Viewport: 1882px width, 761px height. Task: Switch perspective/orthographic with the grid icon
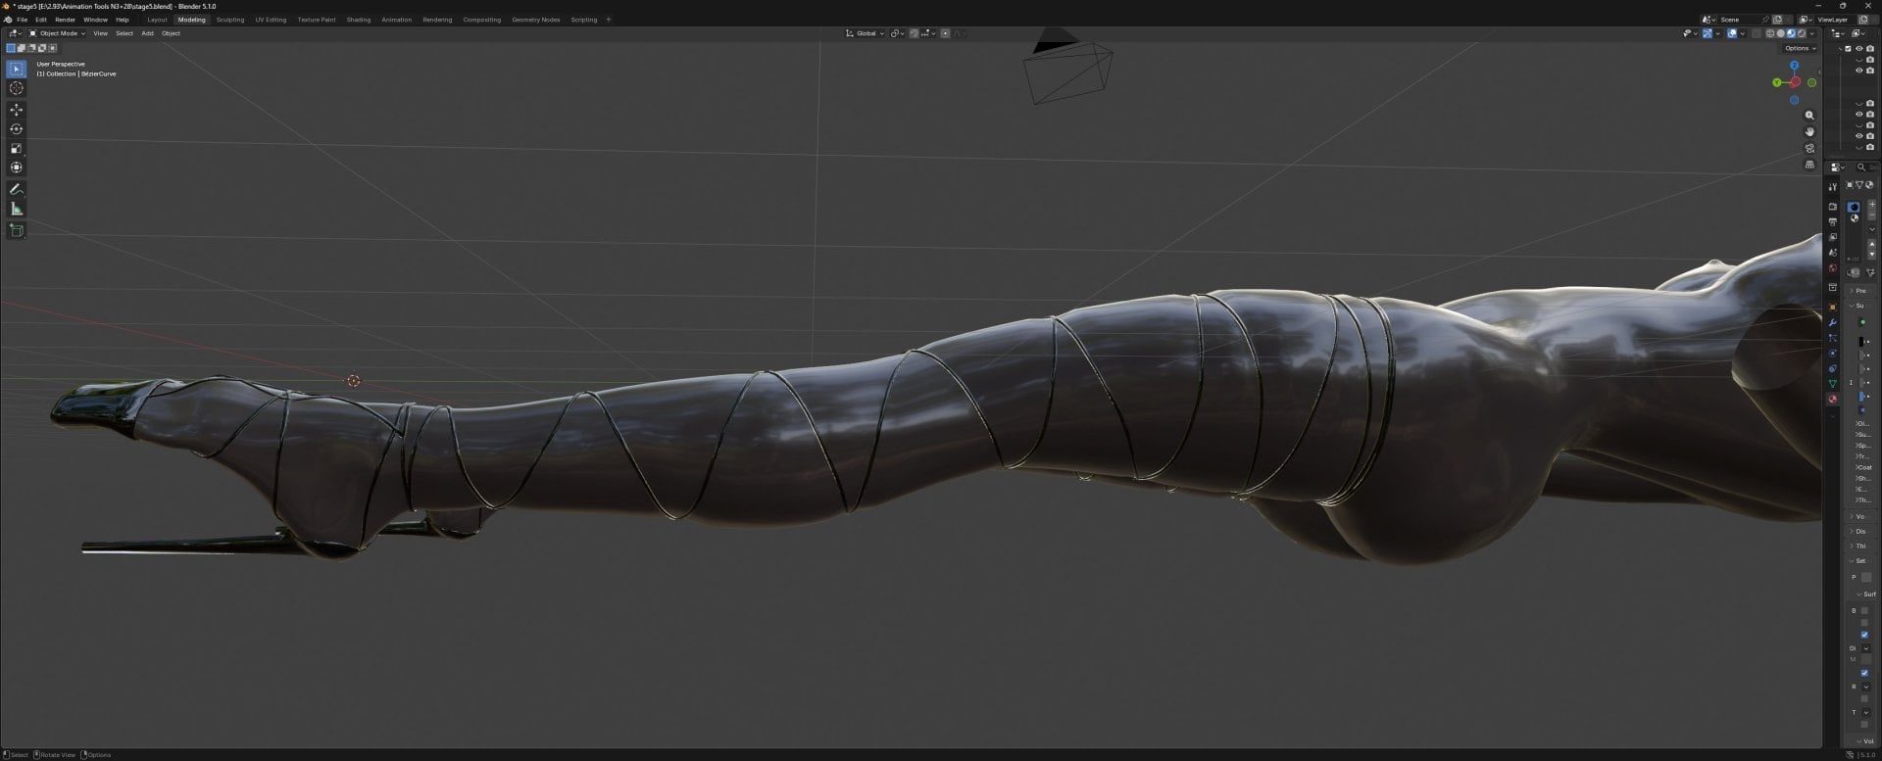(x=1809, y=165)
